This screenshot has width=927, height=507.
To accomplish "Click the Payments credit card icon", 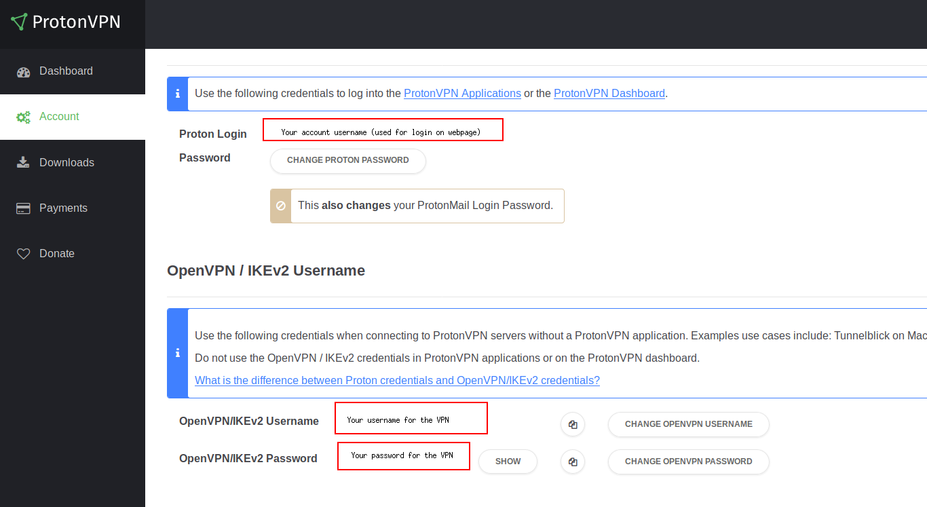I will 24,208.
